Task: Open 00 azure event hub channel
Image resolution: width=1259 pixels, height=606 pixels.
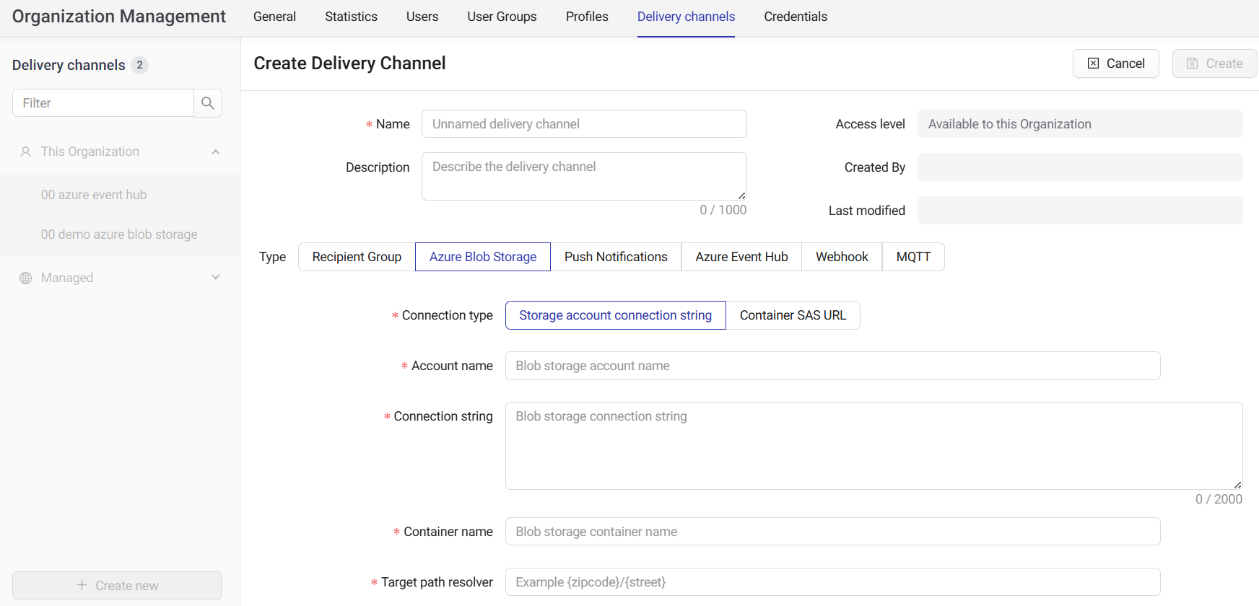Action: pos(94,195)
